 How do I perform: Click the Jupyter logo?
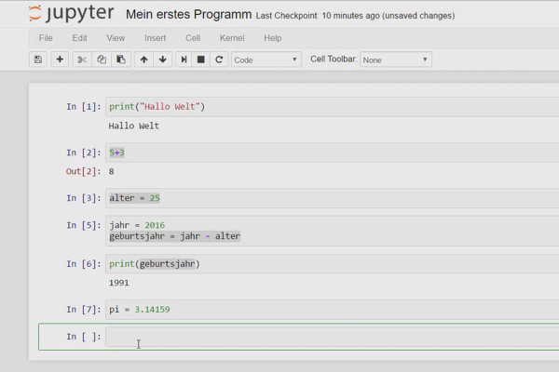(x=71, y=13)
